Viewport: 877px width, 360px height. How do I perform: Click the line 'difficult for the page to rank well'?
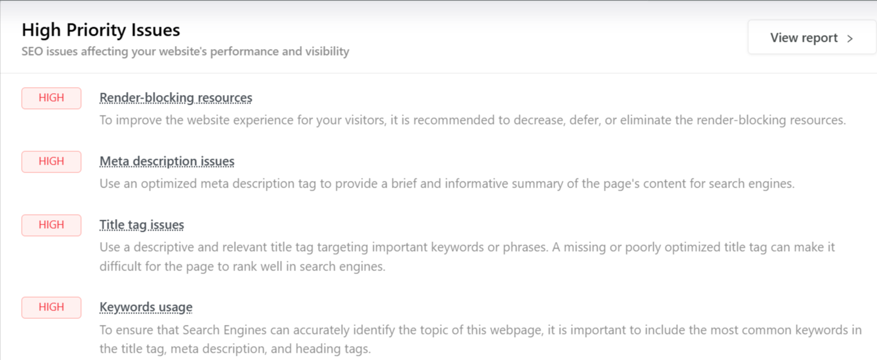(242, 266)
